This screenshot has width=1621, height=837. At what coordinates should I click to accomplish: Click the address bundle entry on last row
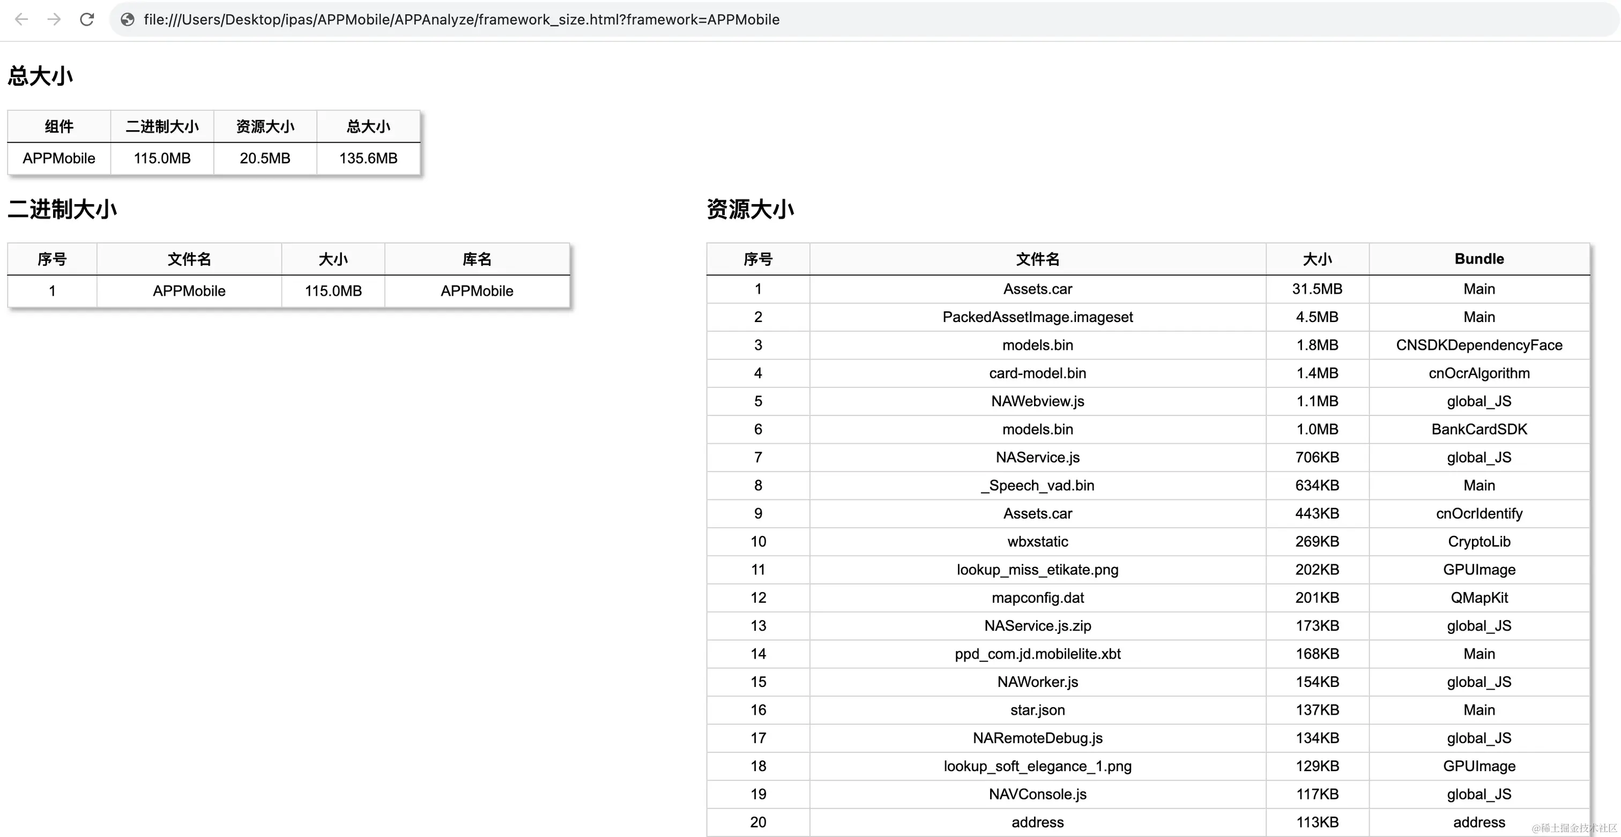coord(1479,822)
